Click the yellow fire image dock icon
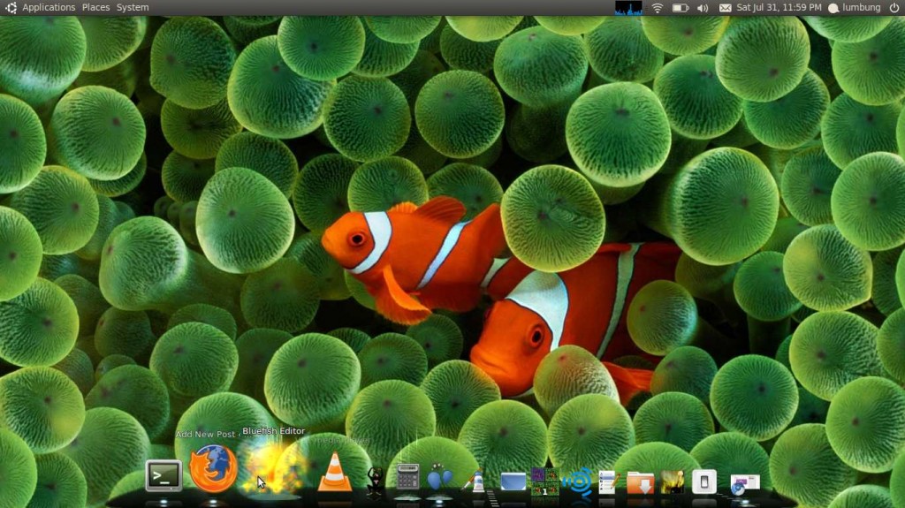Screen dimensions: 905x508 pos(673,482)
